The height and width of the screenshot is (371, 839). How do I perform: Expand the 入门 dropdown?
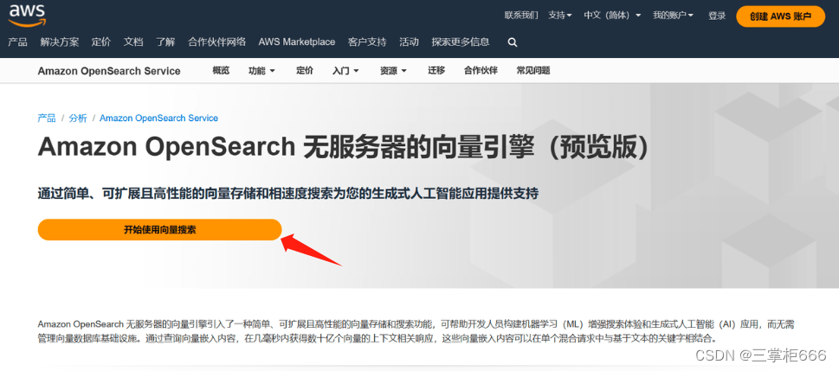click(345, 71)
